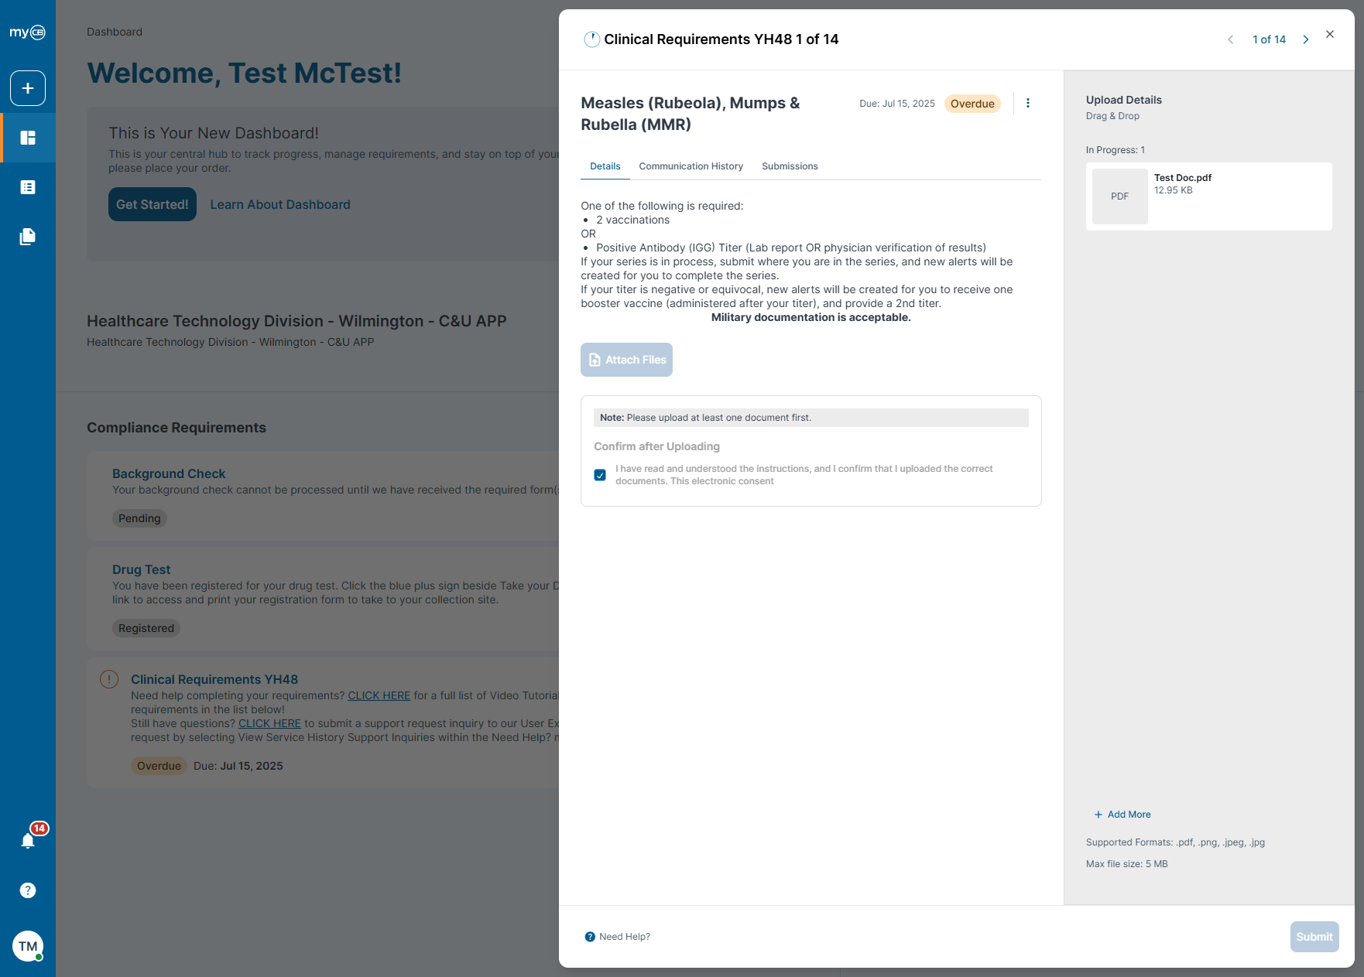Switch to the Communication History tab
The height and width of the screenshot is (977, 1364).
(x=691, y=166)
